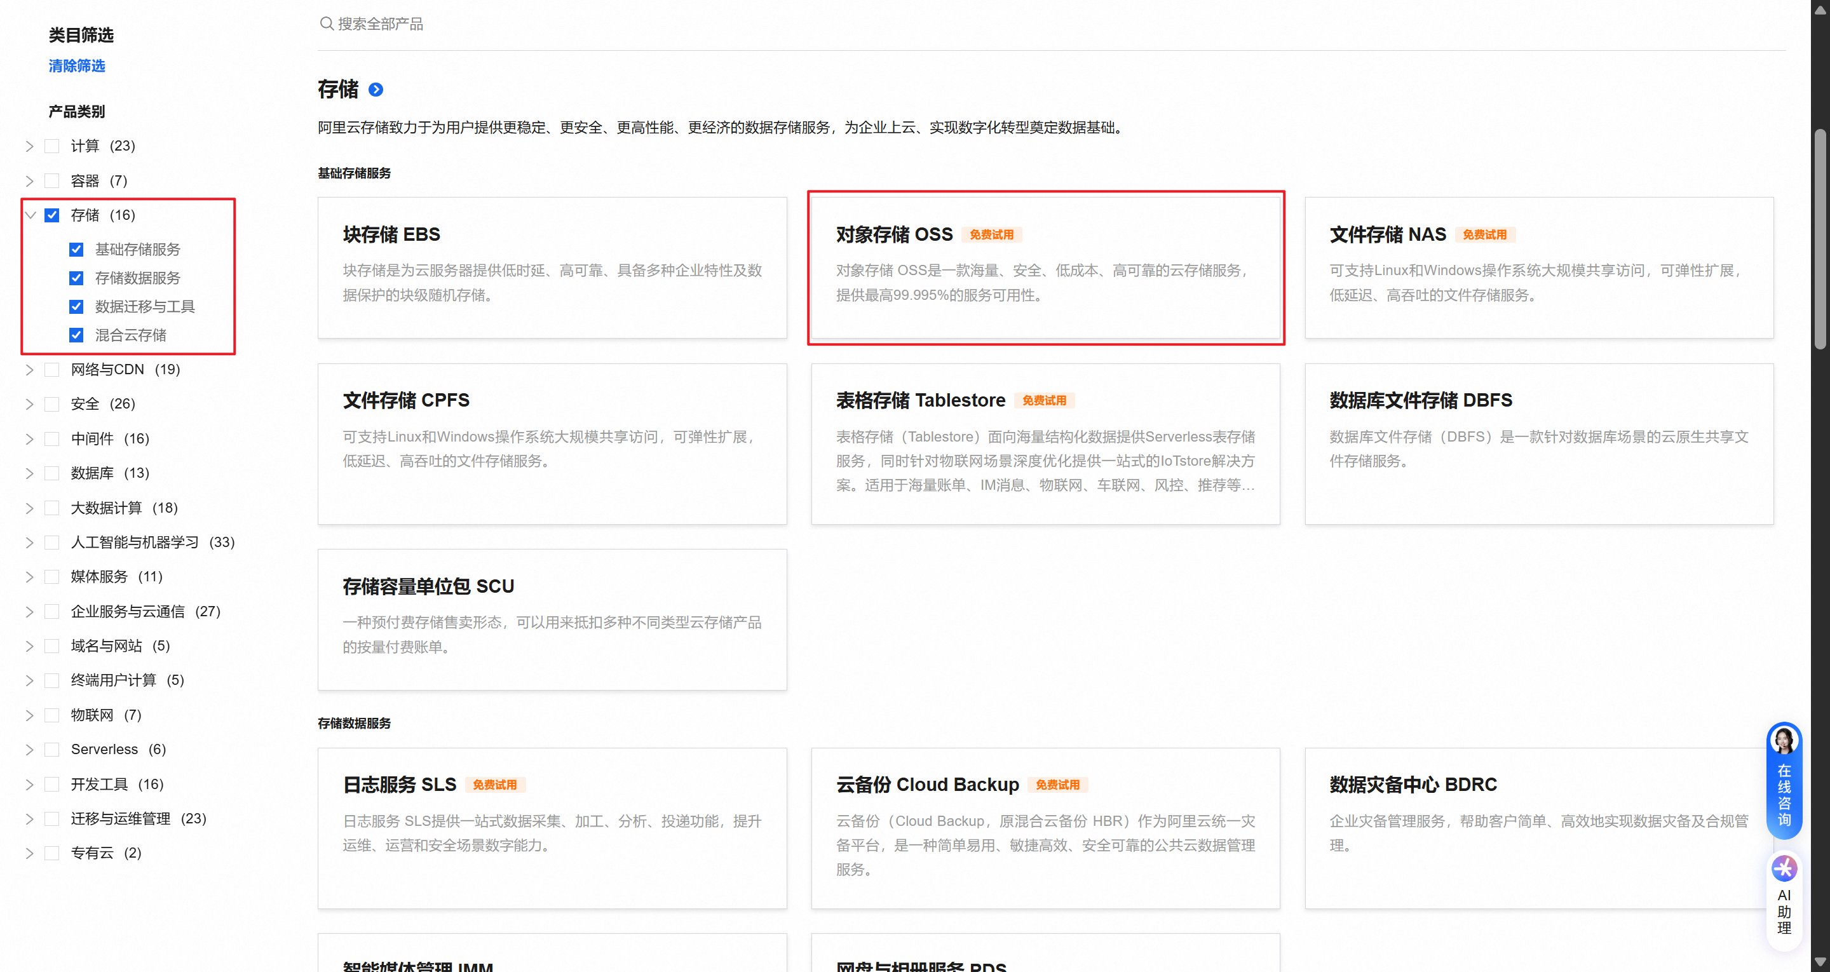Click the 存储 section heading
This screenshot has height=972, width=1830.
coord(338,90)
